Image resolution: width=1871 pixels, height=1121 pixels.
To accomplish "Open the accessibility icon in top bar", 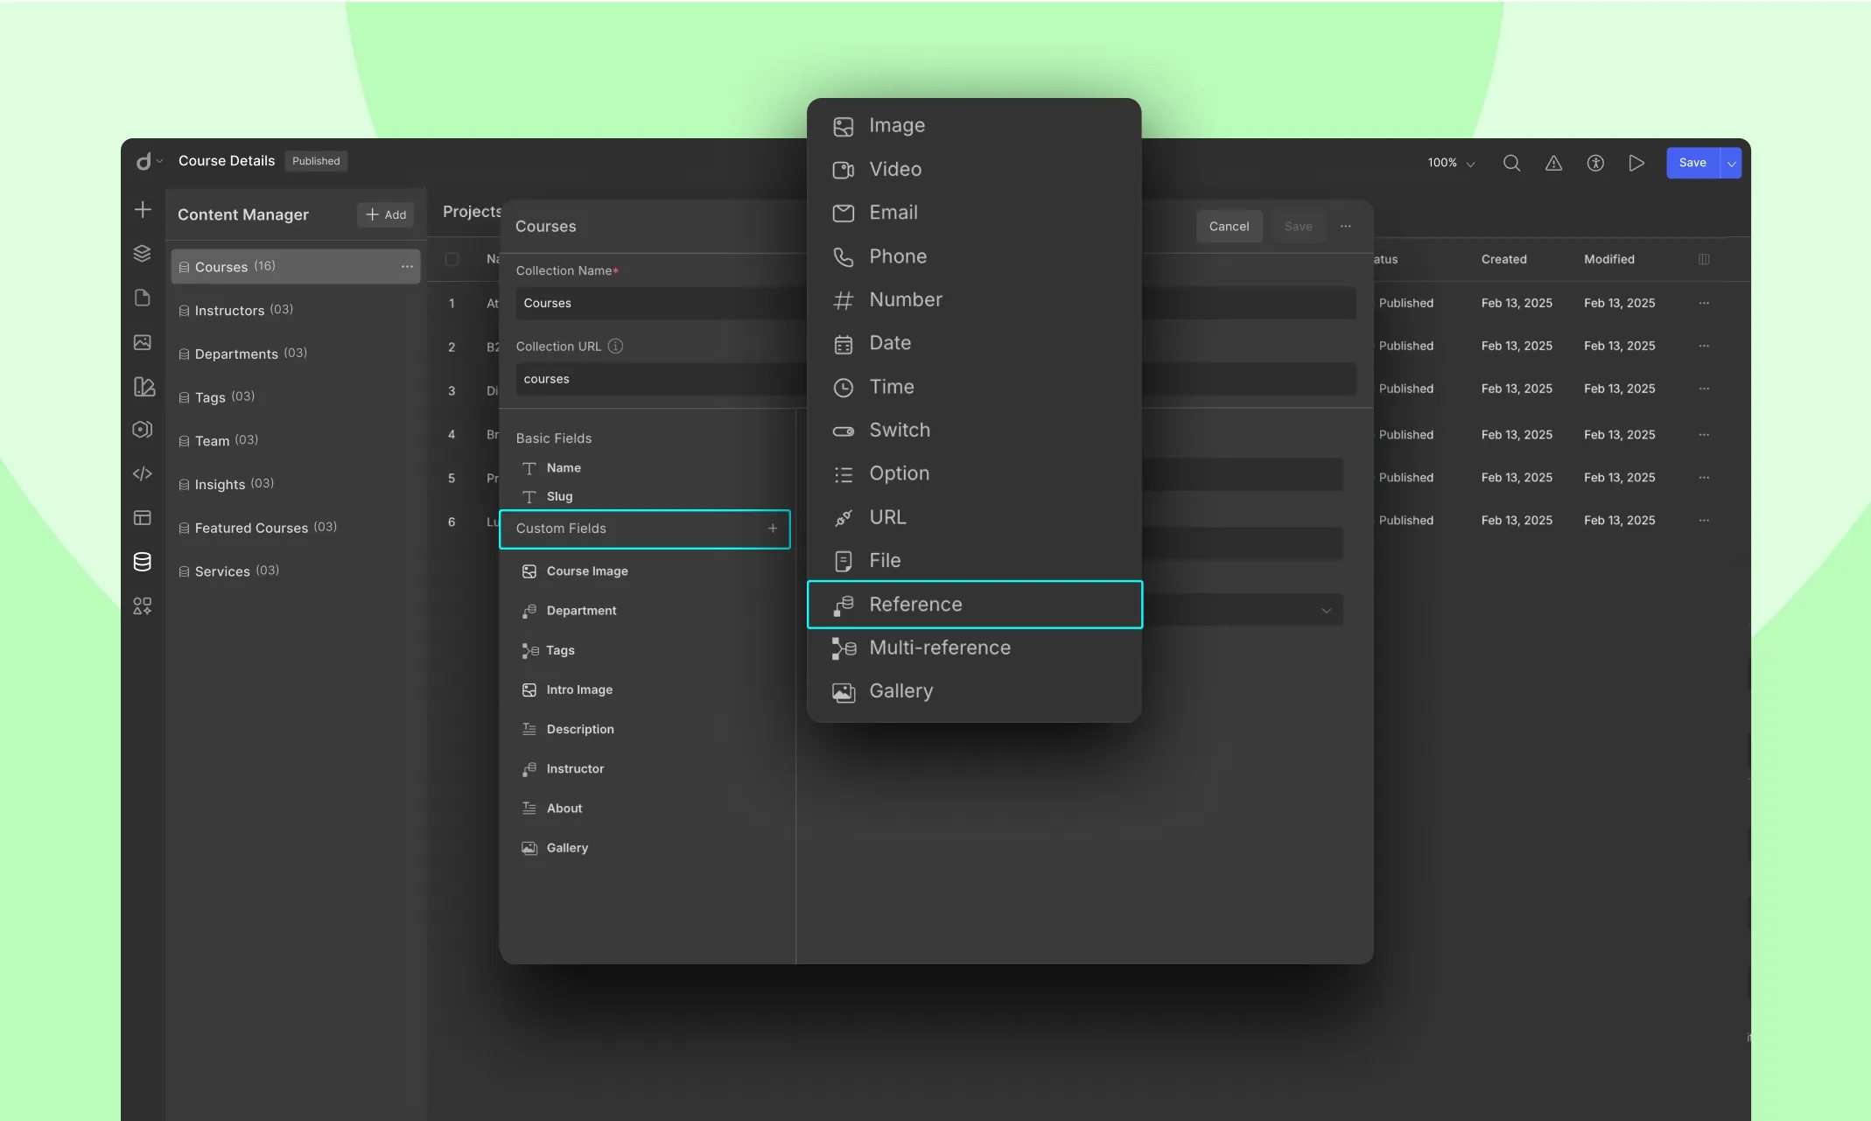I will 1595,163.
